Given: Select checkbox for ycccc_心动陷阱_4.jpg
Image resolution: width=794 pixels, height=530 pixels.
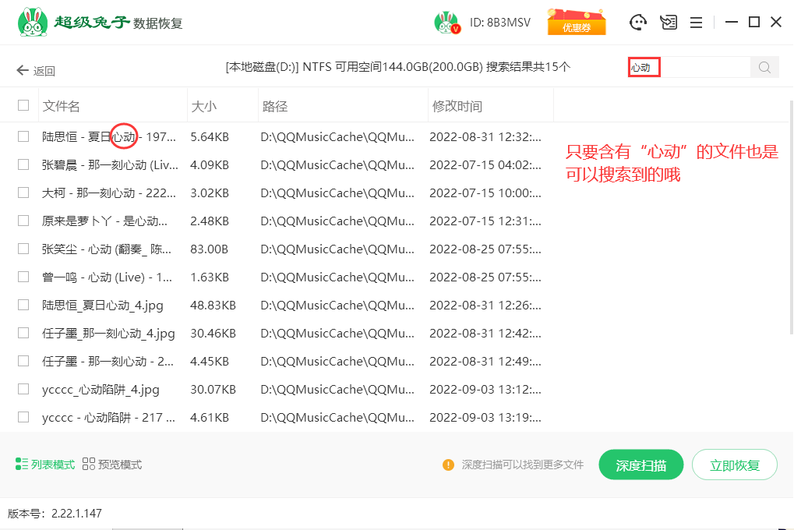Looking at the screenshot, I should point(23,389).
